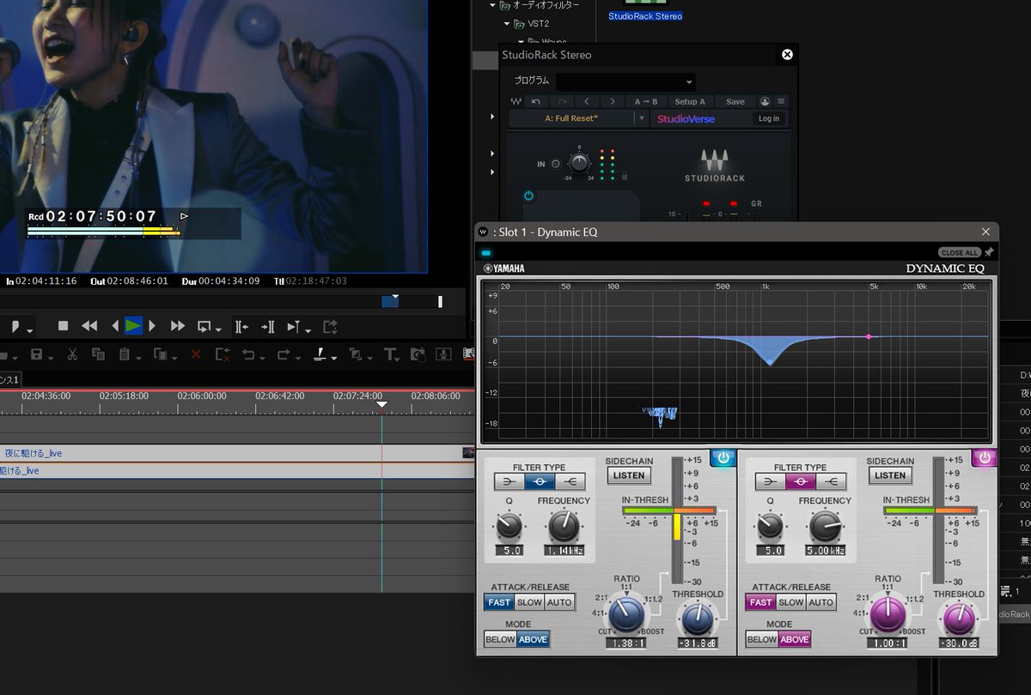This screenshot has width=1031, height=695.
Task: Set magenta band attack/release to SLOW
Action: point(790,602)
